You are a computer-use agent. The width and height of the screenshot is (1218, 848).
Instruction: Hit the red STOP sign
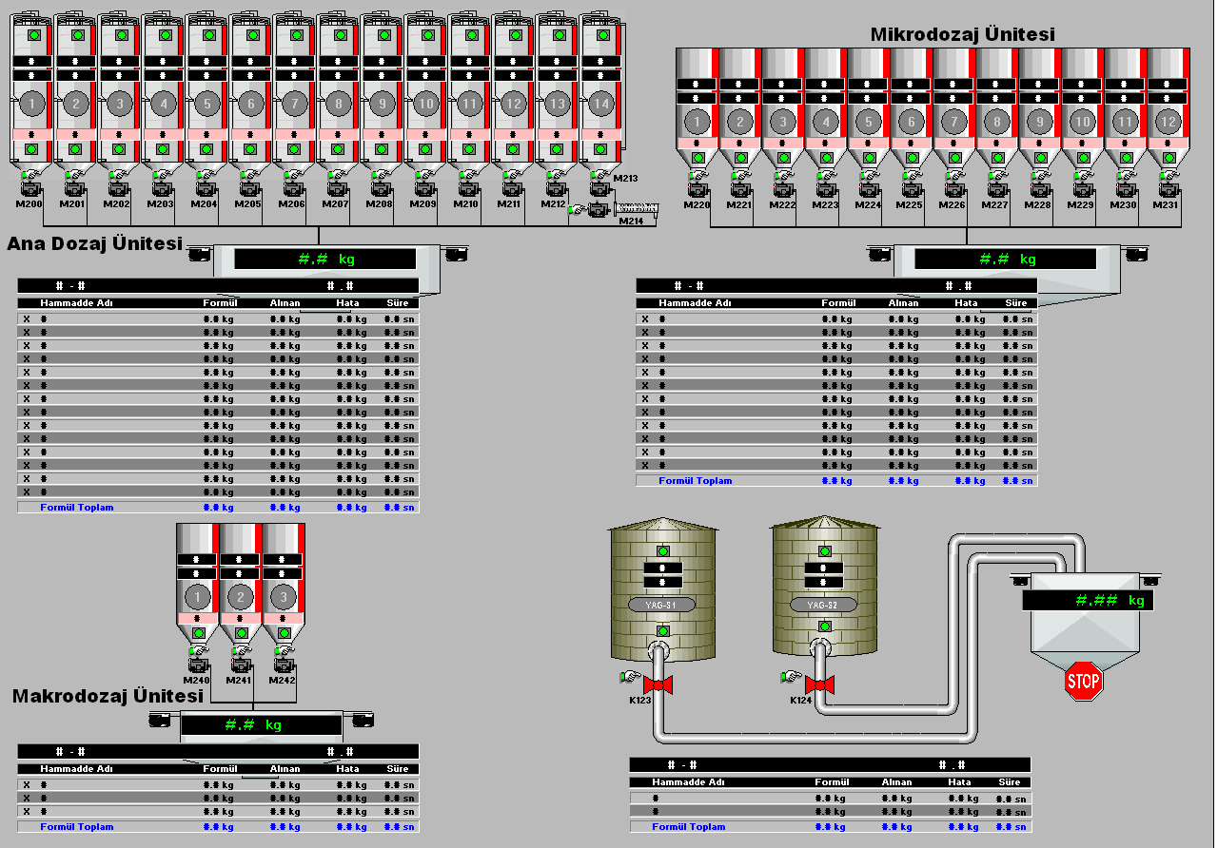[1083, 681]
